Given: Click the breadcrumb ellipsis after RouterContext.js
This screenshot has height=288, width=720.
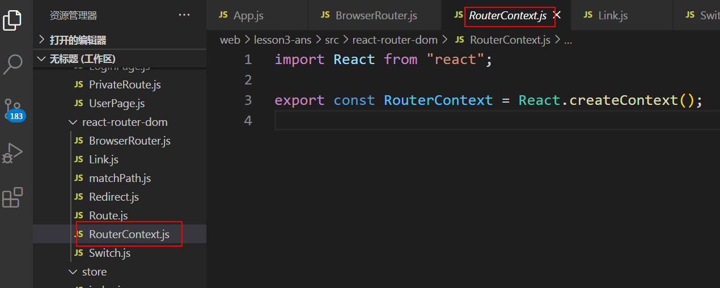Looking at the screenshot, I should pyautogui.click(x=568, y=40).
